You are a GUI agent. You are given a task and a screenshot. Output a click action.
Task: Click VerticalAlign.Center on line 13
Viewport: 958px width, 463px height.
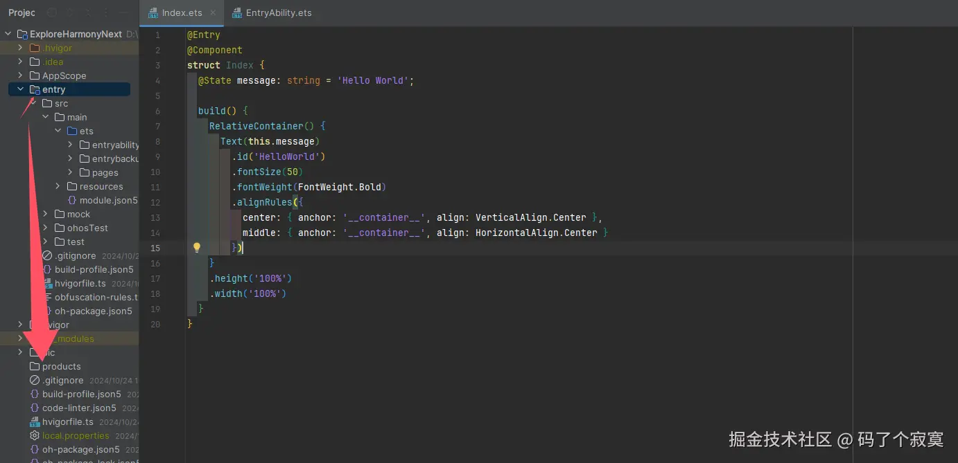click(531, 217)
